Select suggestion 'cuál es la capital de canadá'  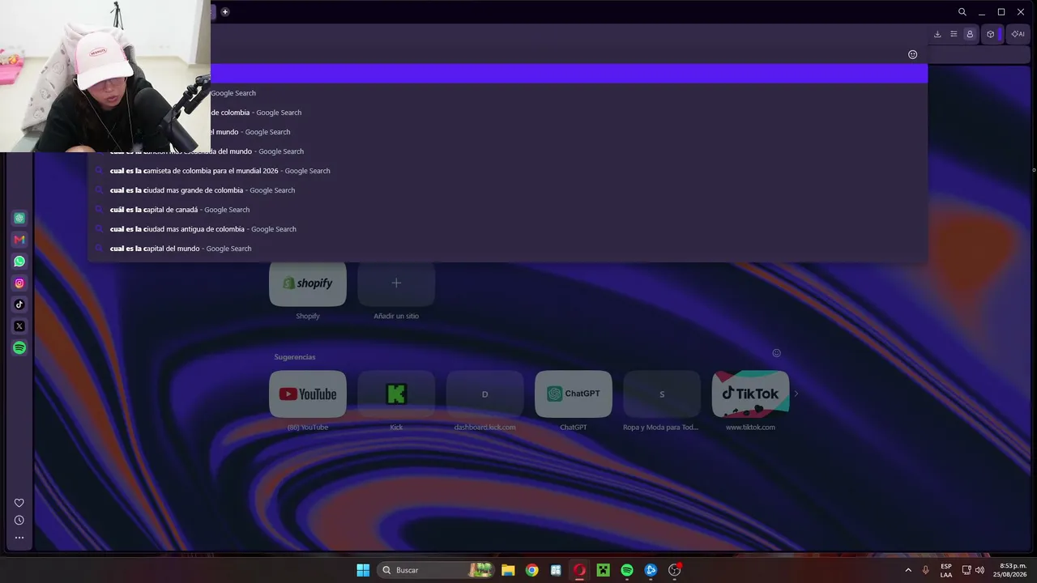(x=508, y=210)
